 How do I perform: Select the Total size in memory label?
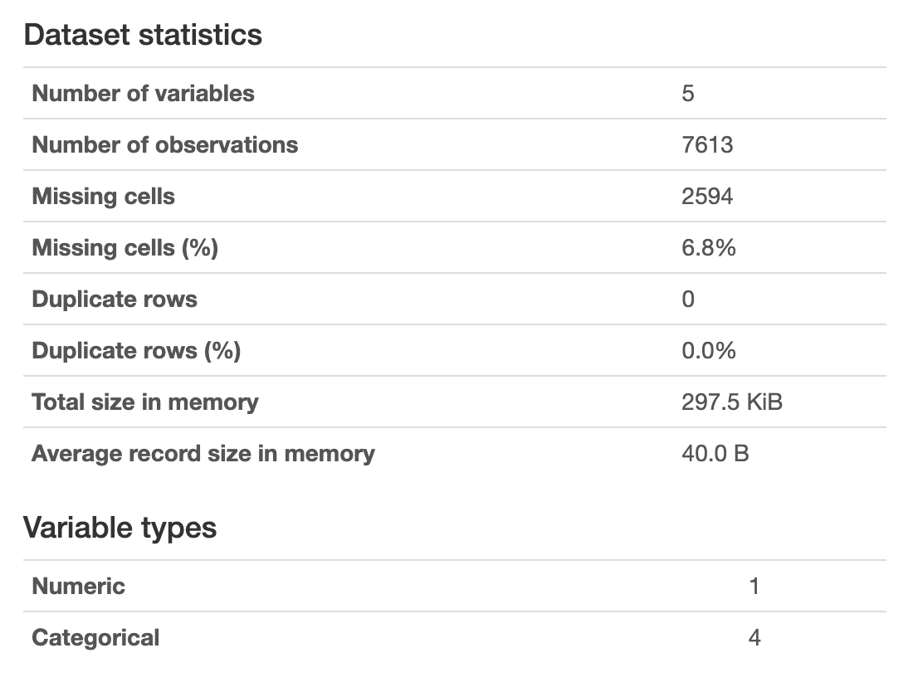point(145,402)
